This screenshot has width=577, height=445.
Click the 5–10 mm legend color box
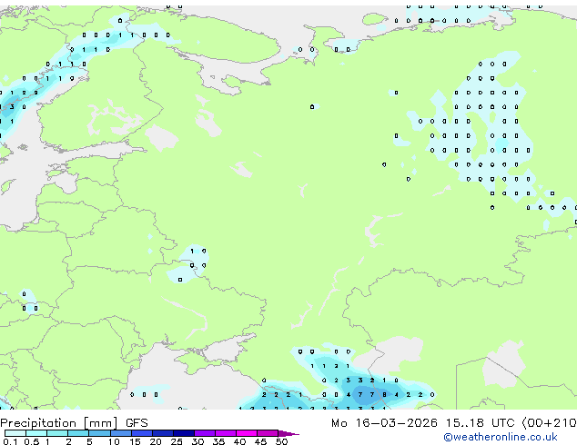pos(99,433)
